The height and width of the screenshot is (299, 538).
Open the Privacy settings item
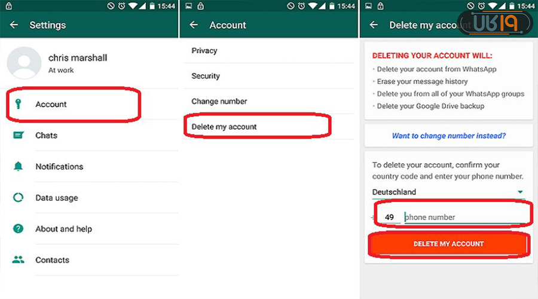(x=268, y=50)
